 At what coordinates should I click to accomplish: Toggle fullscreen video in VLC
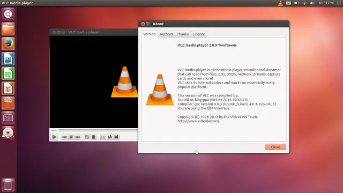point(87,137)
